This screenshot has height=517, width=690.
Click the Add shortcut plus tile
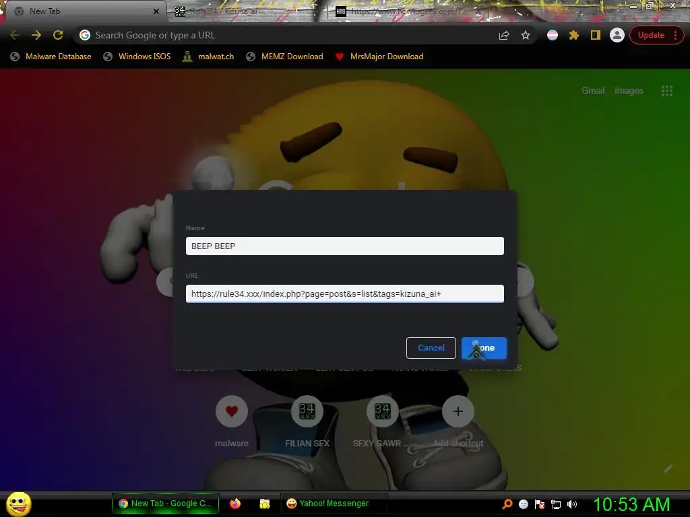coord(458,411)
